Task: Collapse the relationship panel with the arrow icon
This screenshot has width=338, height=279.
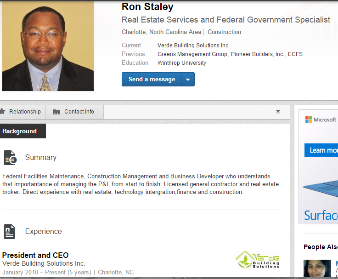Action: (x=278, y=112)
